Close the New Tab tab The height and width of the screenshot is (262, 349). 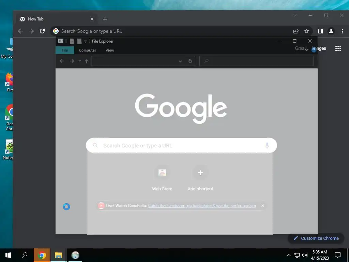tap(92, 19)
